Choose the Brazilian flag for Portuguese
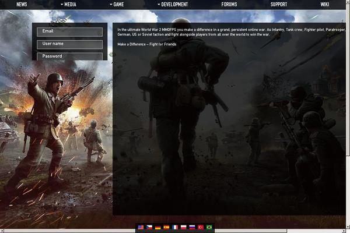Screen dimensions: 350x233 [209, 227]
